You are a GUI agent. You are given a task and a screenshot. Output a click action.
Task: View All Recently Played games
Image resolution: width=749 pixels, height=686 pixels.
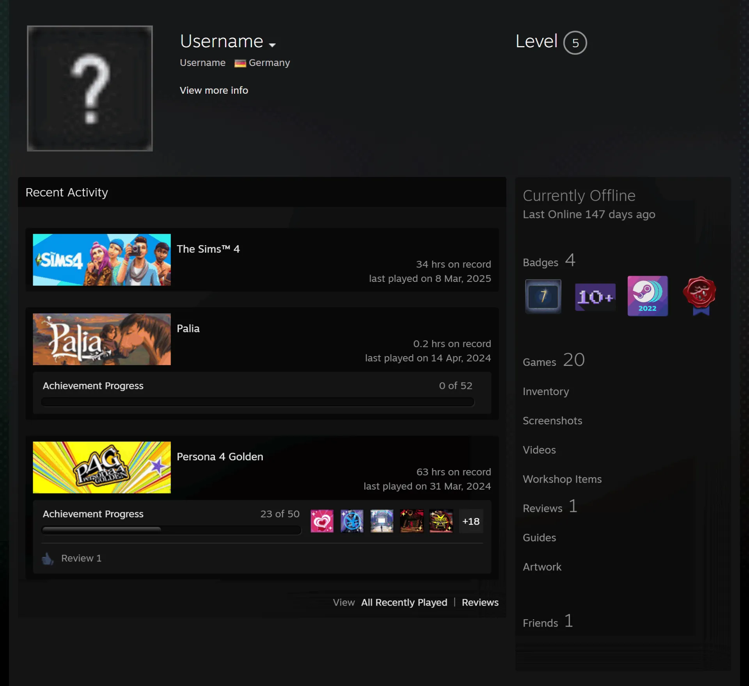(404, 602)
